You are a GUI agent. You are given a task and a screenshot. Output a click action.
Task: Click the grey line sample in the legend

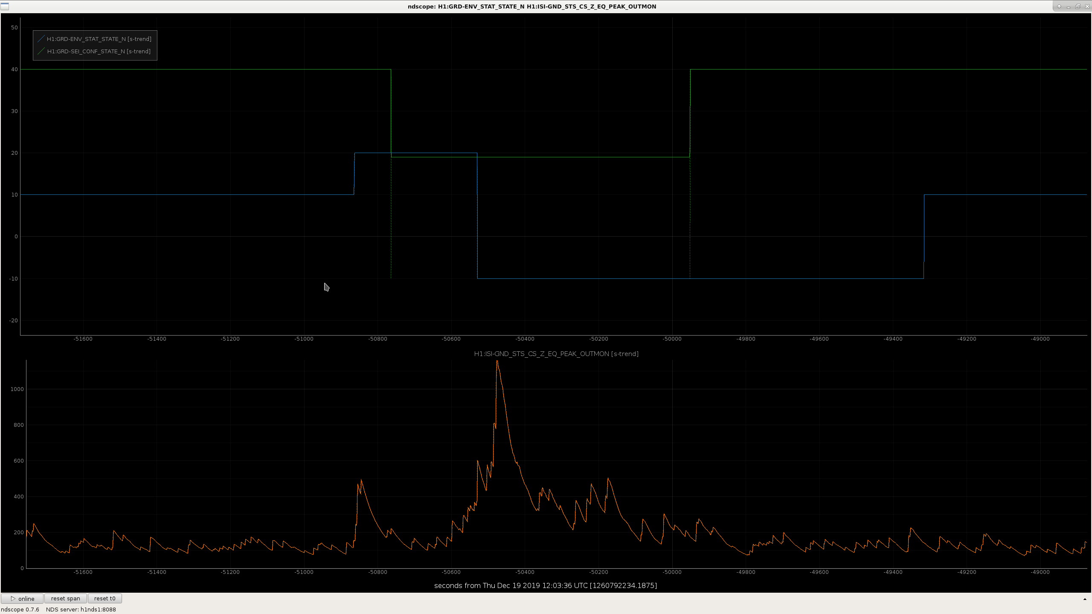pyautogui.click(x=41, y=51)
